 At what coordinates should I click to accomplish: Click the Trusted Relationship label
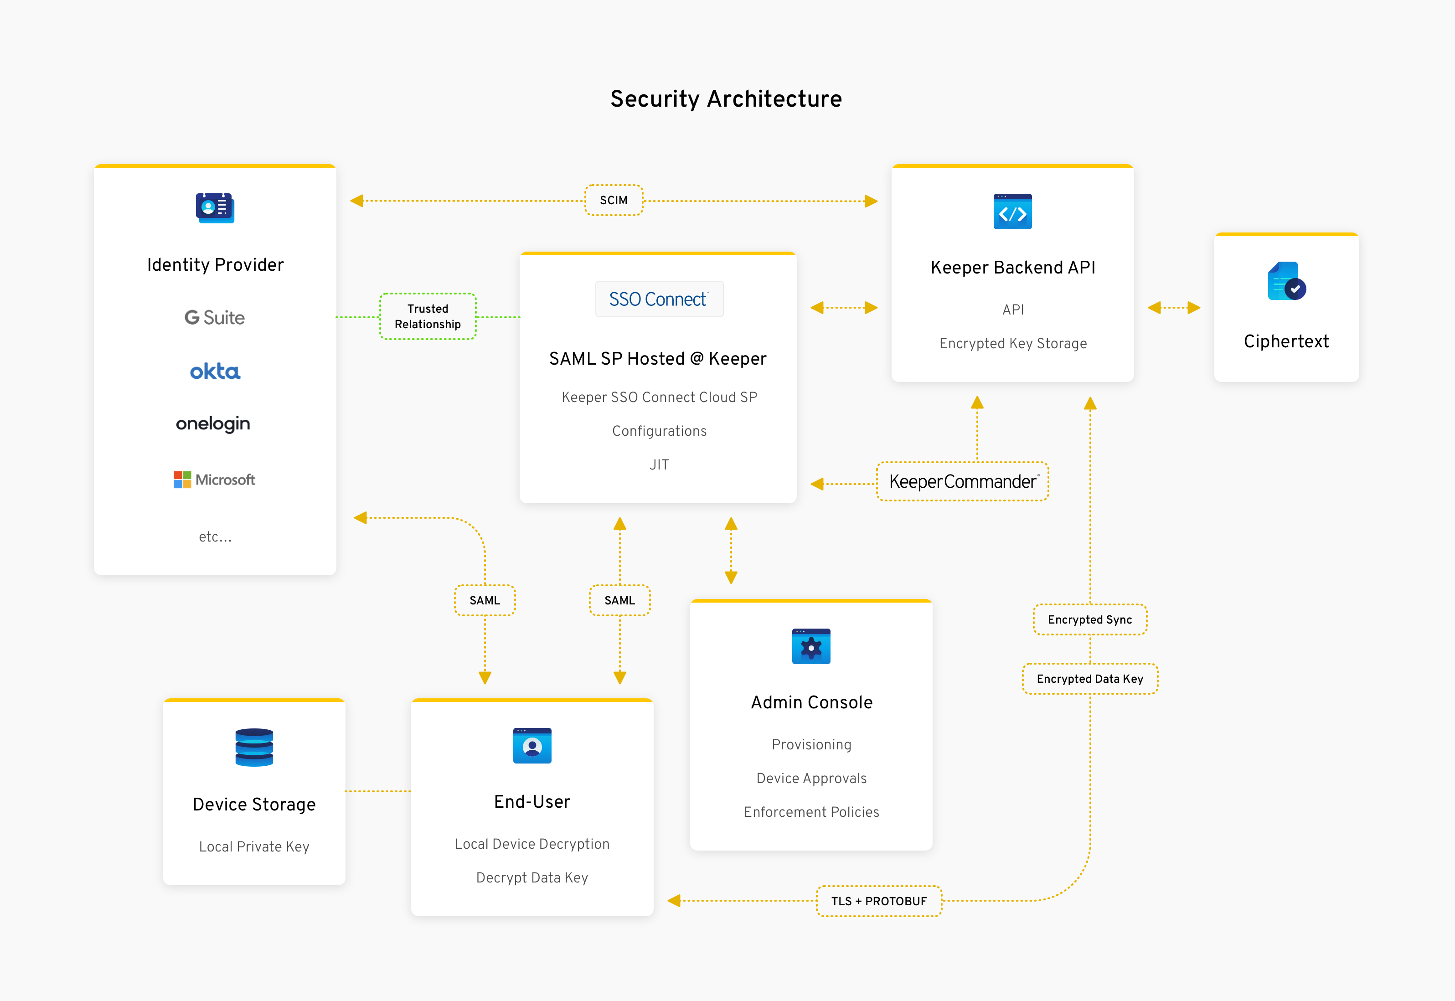428,317
